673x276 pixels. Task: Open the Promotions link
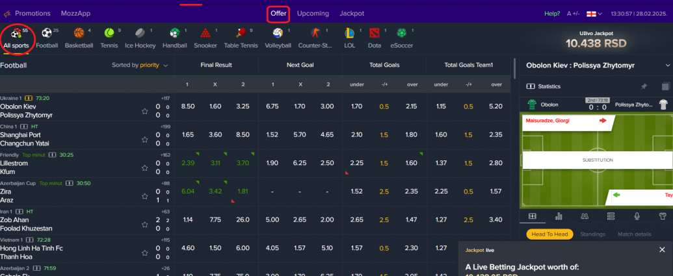tap(33, 14)
